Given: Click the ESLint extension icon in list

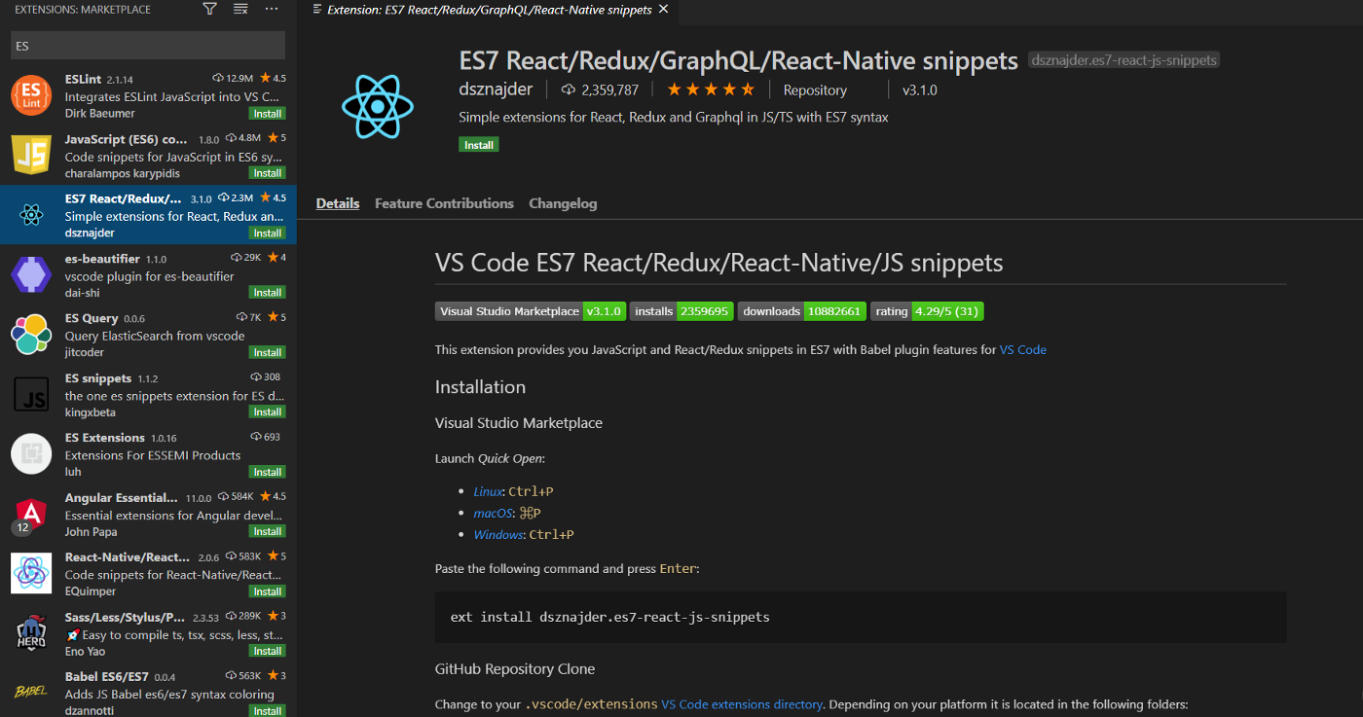Looking at the screenshot, I should [31, 95].
